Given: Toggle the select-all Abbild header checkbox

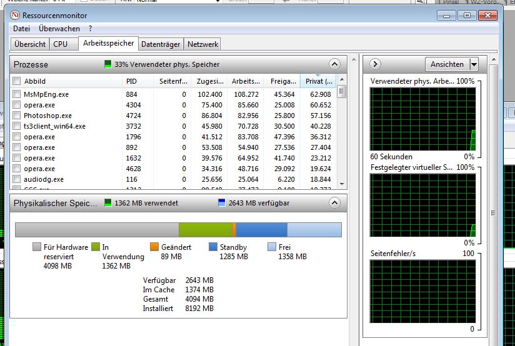Looking at the screenshot, I should click(17, 81).
